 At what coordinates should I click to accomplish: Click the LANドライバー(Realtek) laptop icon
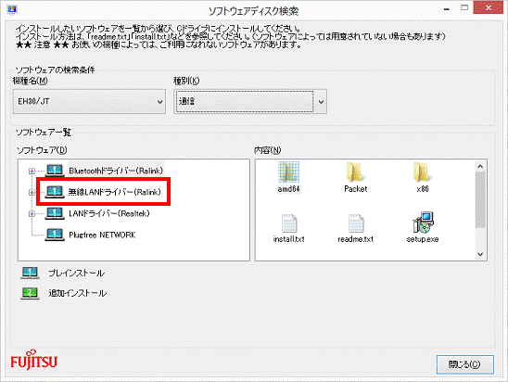55,213
